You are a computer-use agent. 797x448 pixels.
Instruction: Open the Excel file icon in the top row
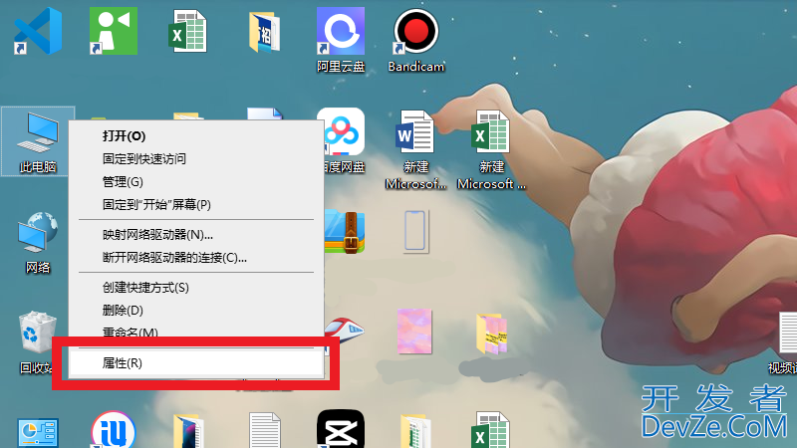pos(187,31)
